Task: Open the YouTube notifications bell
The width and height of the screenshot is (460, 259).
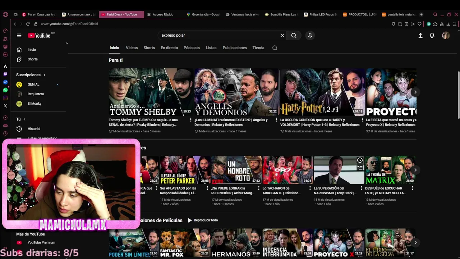Action: point(432,36)
